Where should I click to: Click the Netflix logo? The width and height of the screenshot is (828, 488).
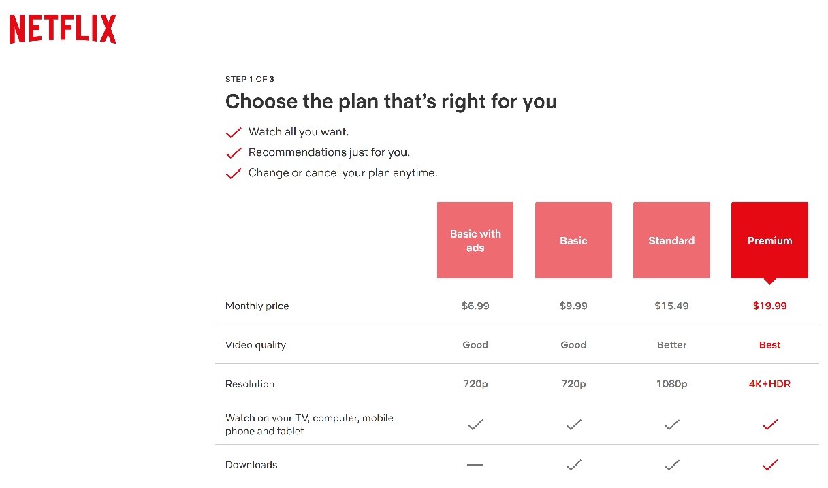pos(62,29)
